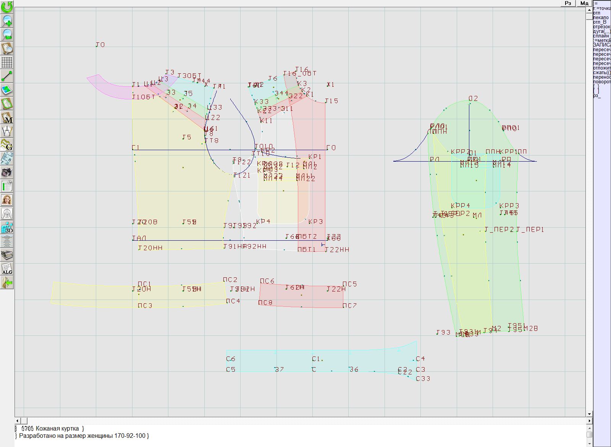Toggle the grid display icon
611x447 pixels.
(x=7, y=62)
